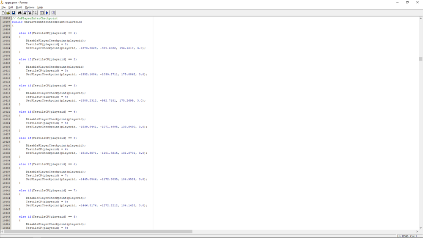Click line 'TestileCP[playerid] = 7;'
The height and width of the screenshot is (238, 423).
click(47, 175)
